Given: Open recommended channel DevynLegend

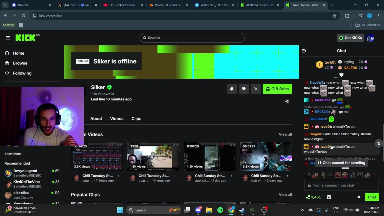Looking at the screenshot, I should 32,173.
